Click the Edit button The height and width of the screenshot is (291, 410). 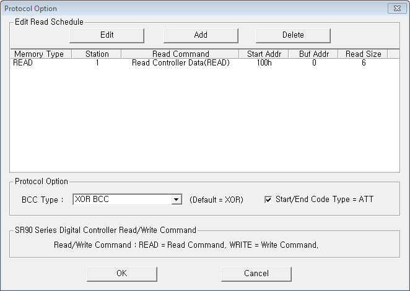[107, 35]
